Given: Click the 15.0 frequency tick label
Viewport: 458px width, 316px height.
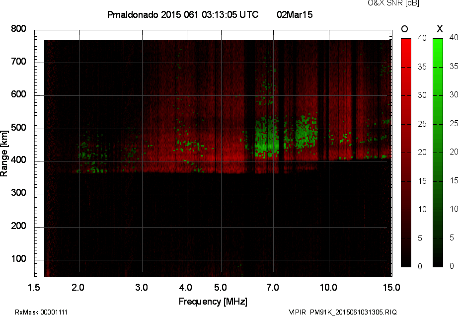Looking at the screenshot, I should (391, 287).
